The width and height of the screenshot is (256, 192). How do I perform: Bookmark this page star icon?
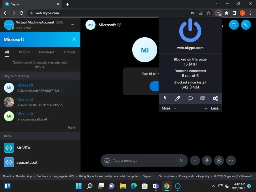[208, 13]
